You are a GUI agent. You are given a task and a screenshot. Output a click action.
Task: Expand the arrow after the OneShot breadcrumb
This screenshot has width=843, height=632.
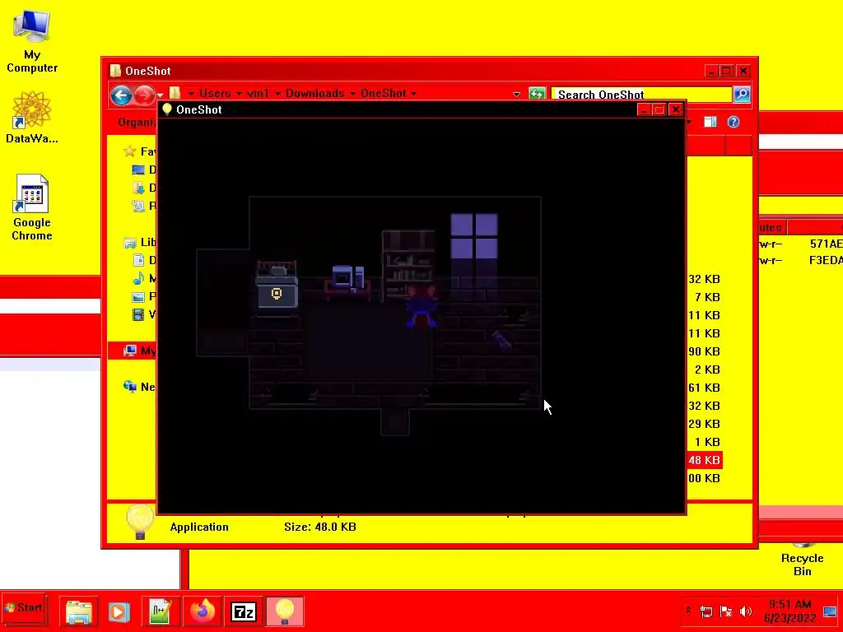click(x=413, y=94)
